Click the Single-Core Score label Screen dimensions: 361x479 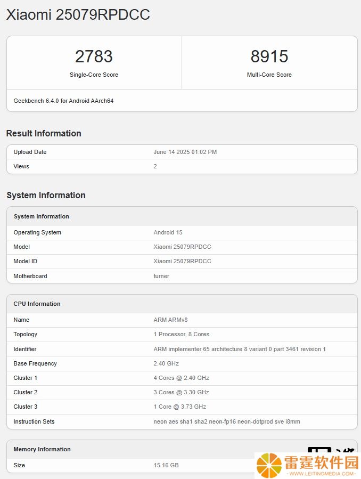(x=94, y=75)
